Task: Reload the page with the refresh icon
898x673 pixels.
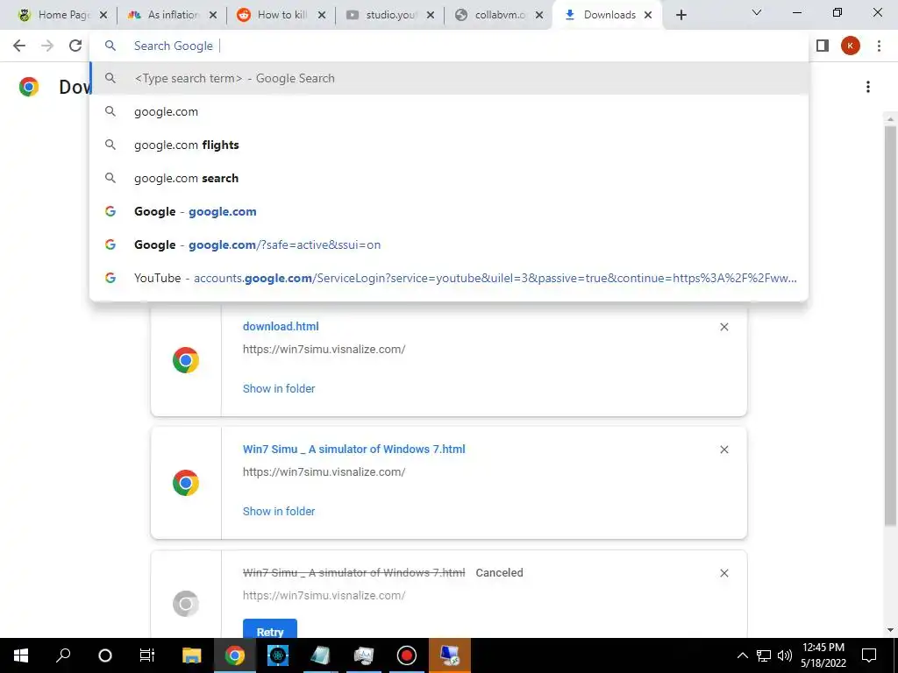Action: (75, 46)
